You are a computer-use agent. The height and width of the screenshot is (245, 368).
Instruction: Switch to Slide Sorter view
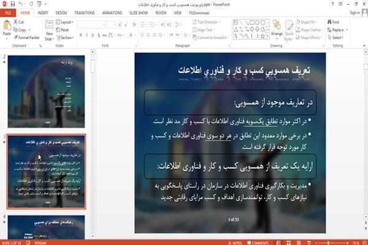click(x=289, y=243)
